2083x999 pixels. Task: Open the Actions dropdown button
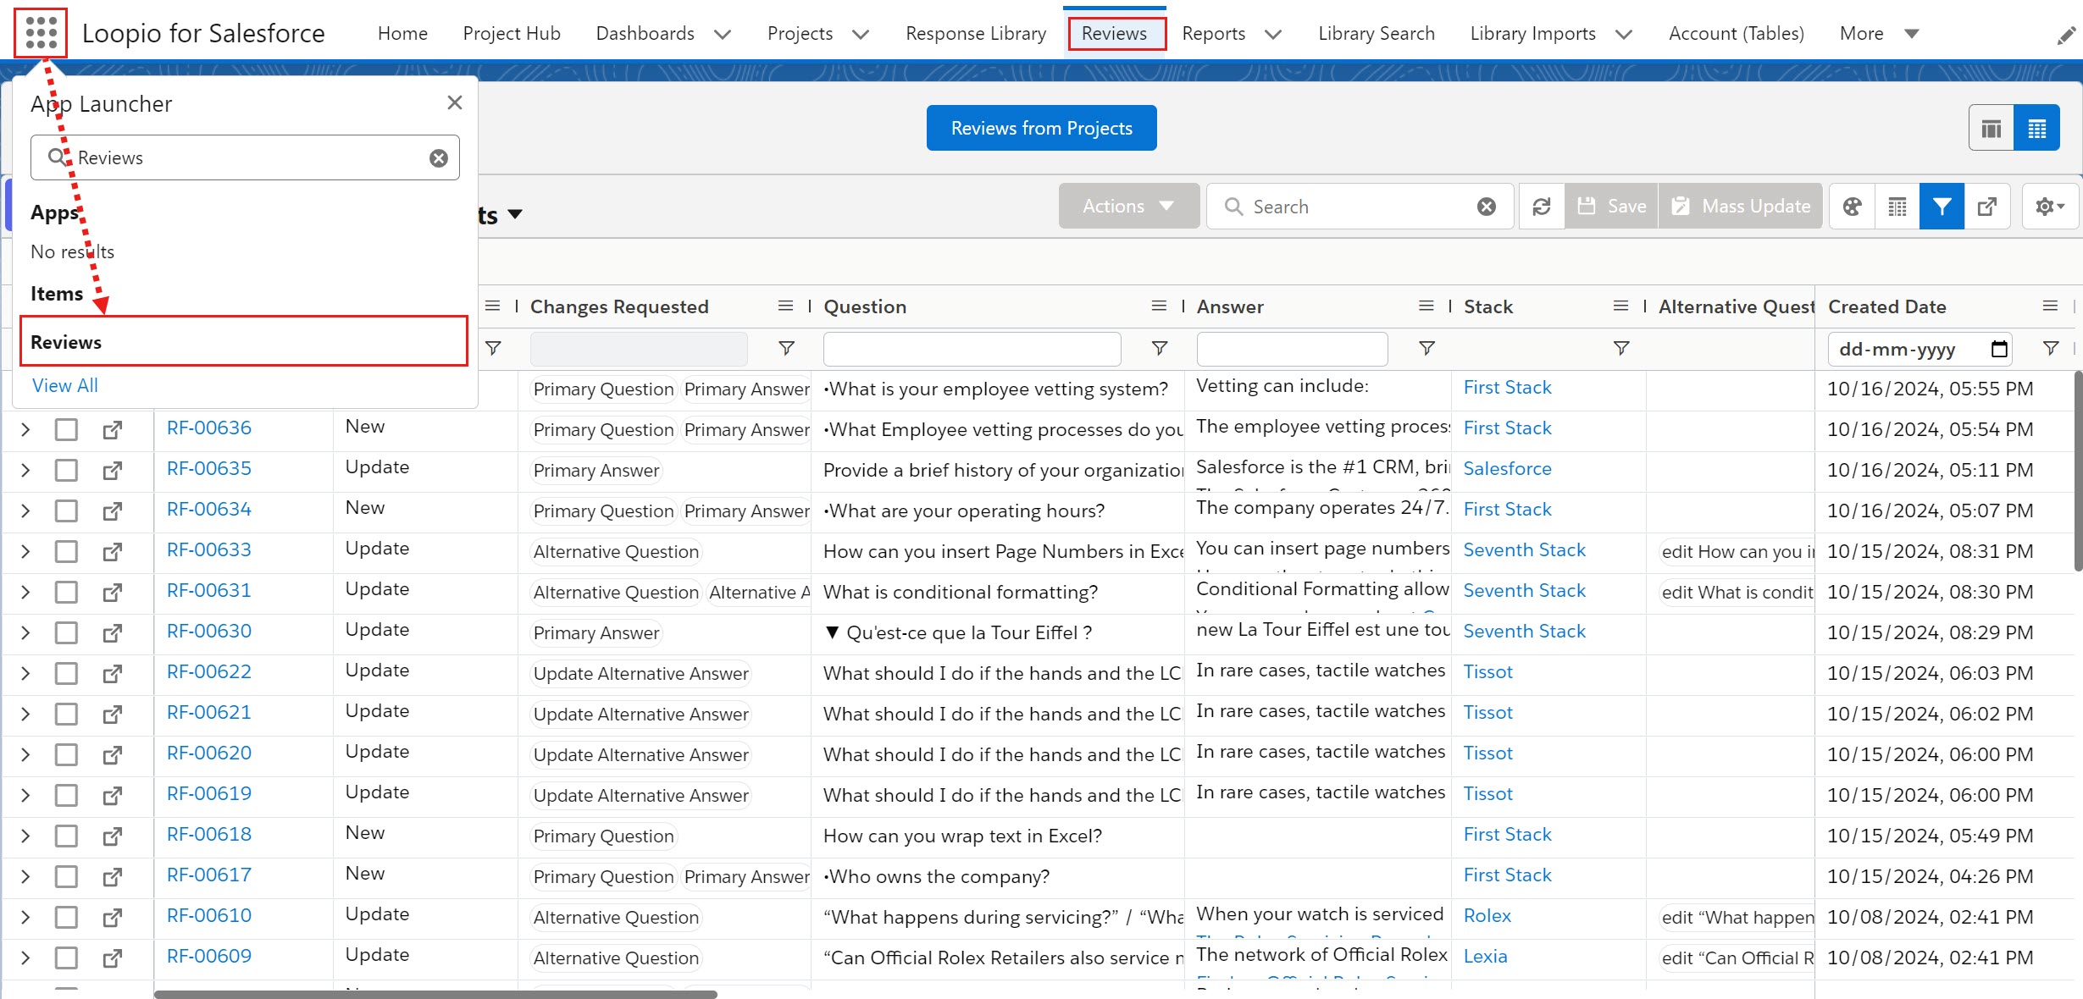(1128, 207)
